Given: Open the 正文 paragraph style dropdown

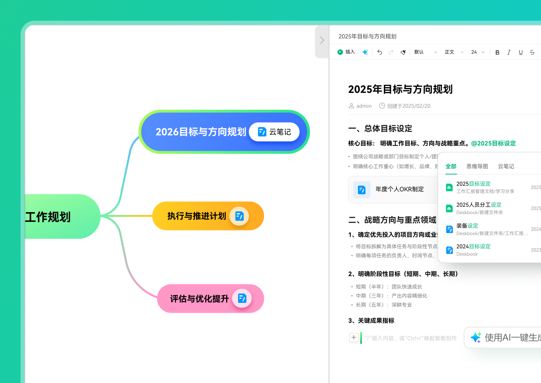Looking at the screenshot, I should pyautogui.click(x=454, y=52).
